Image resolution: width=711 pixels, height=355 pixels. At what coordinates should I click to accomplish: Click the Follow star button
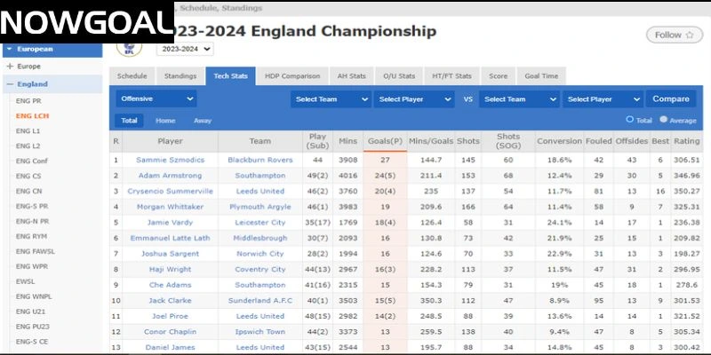pyautogui.click(x=674, y=35)
